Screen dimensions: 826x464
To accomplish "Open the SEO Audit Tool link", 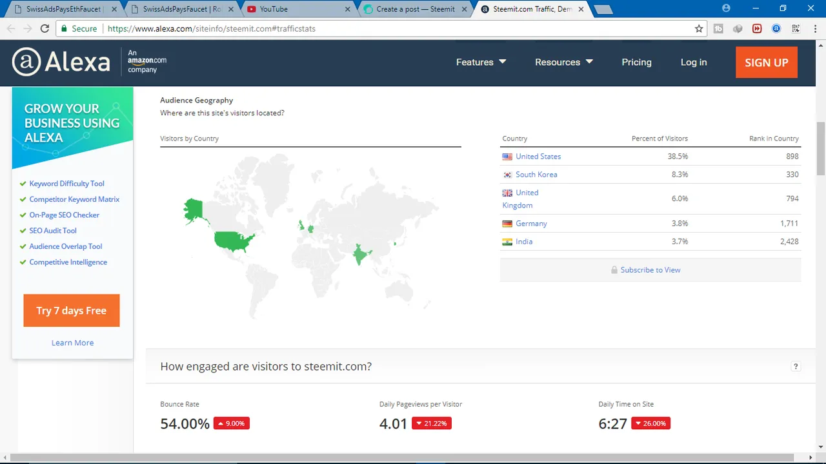I will pos(53,231).
